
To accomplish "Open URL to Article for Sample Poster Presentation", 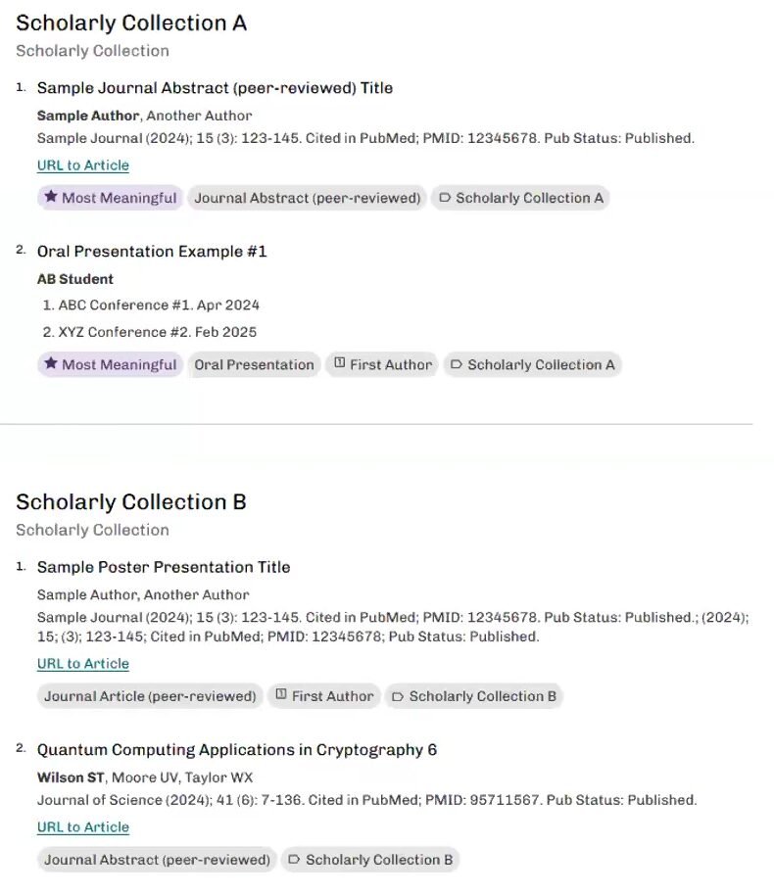I will tap(83, 664).
